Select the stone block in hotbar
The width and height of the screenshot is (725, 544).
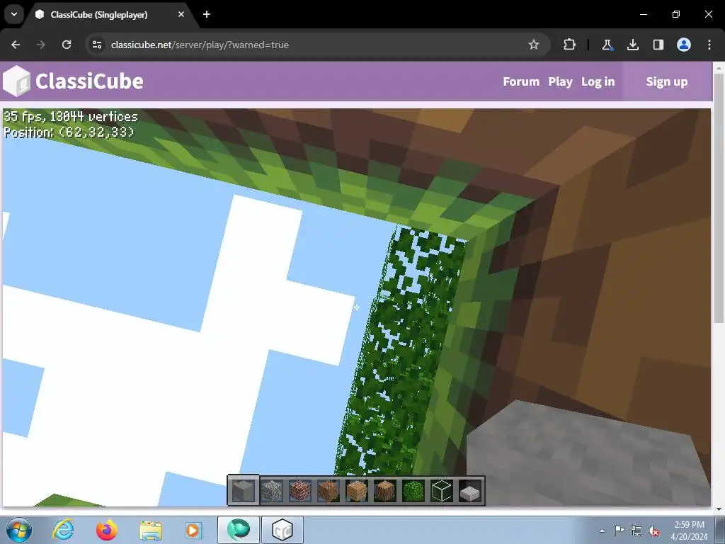(x=244, y=490)
